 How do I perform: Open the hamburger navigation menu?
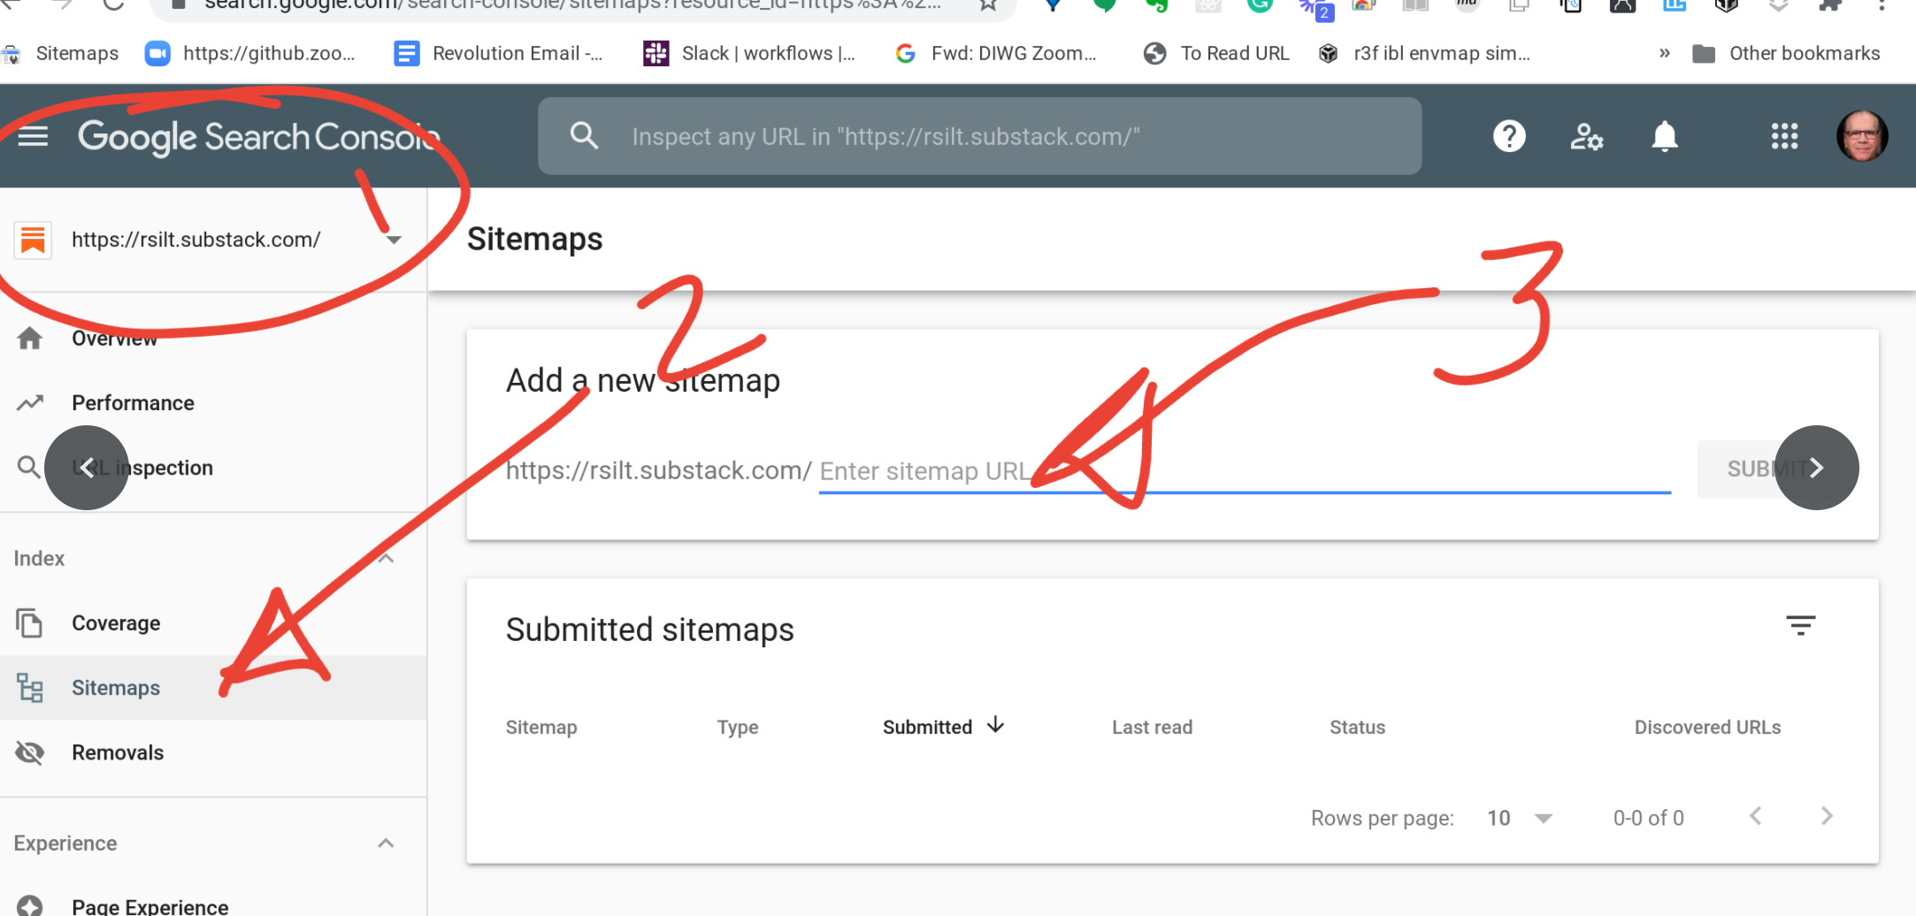33,136
